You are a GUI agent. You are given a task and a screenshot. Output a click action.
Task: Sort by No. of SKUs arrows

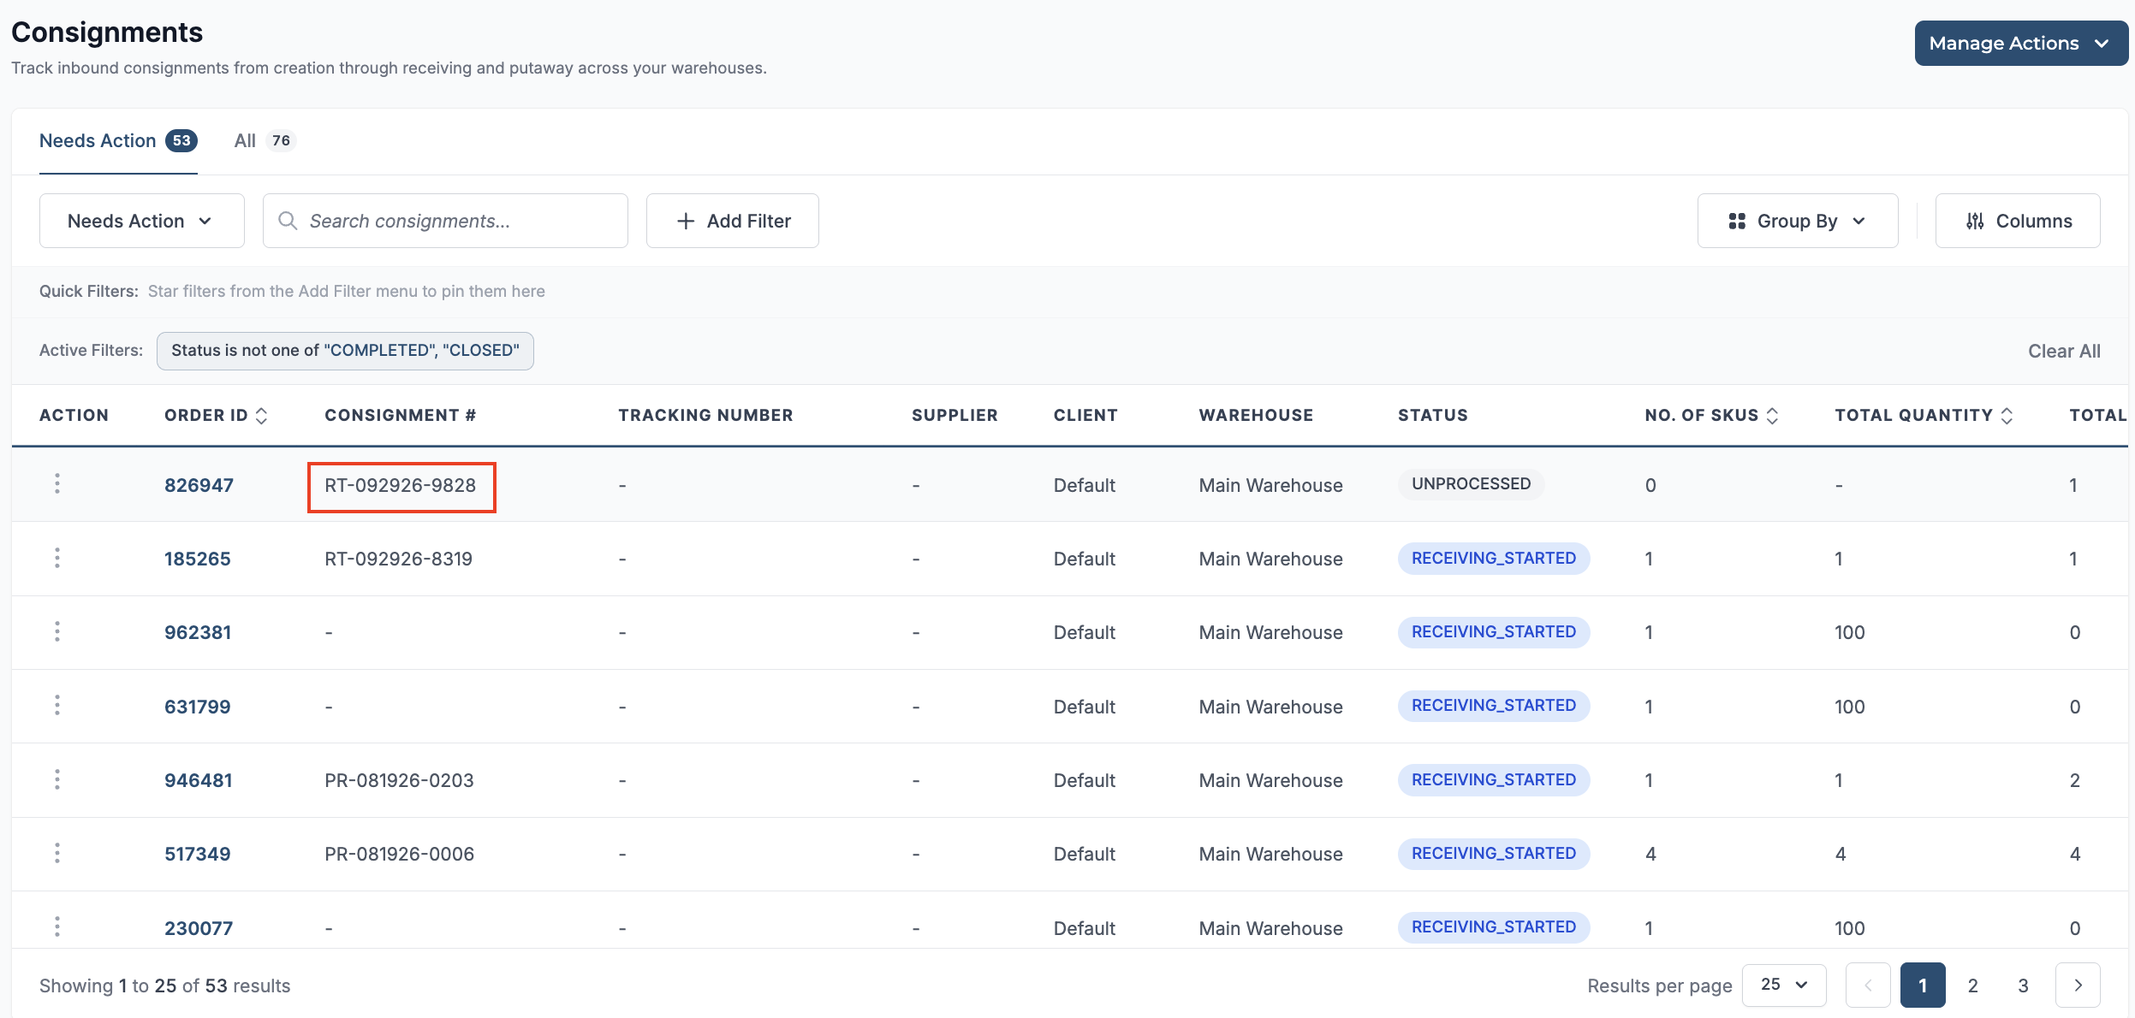tap(1772, 416)
